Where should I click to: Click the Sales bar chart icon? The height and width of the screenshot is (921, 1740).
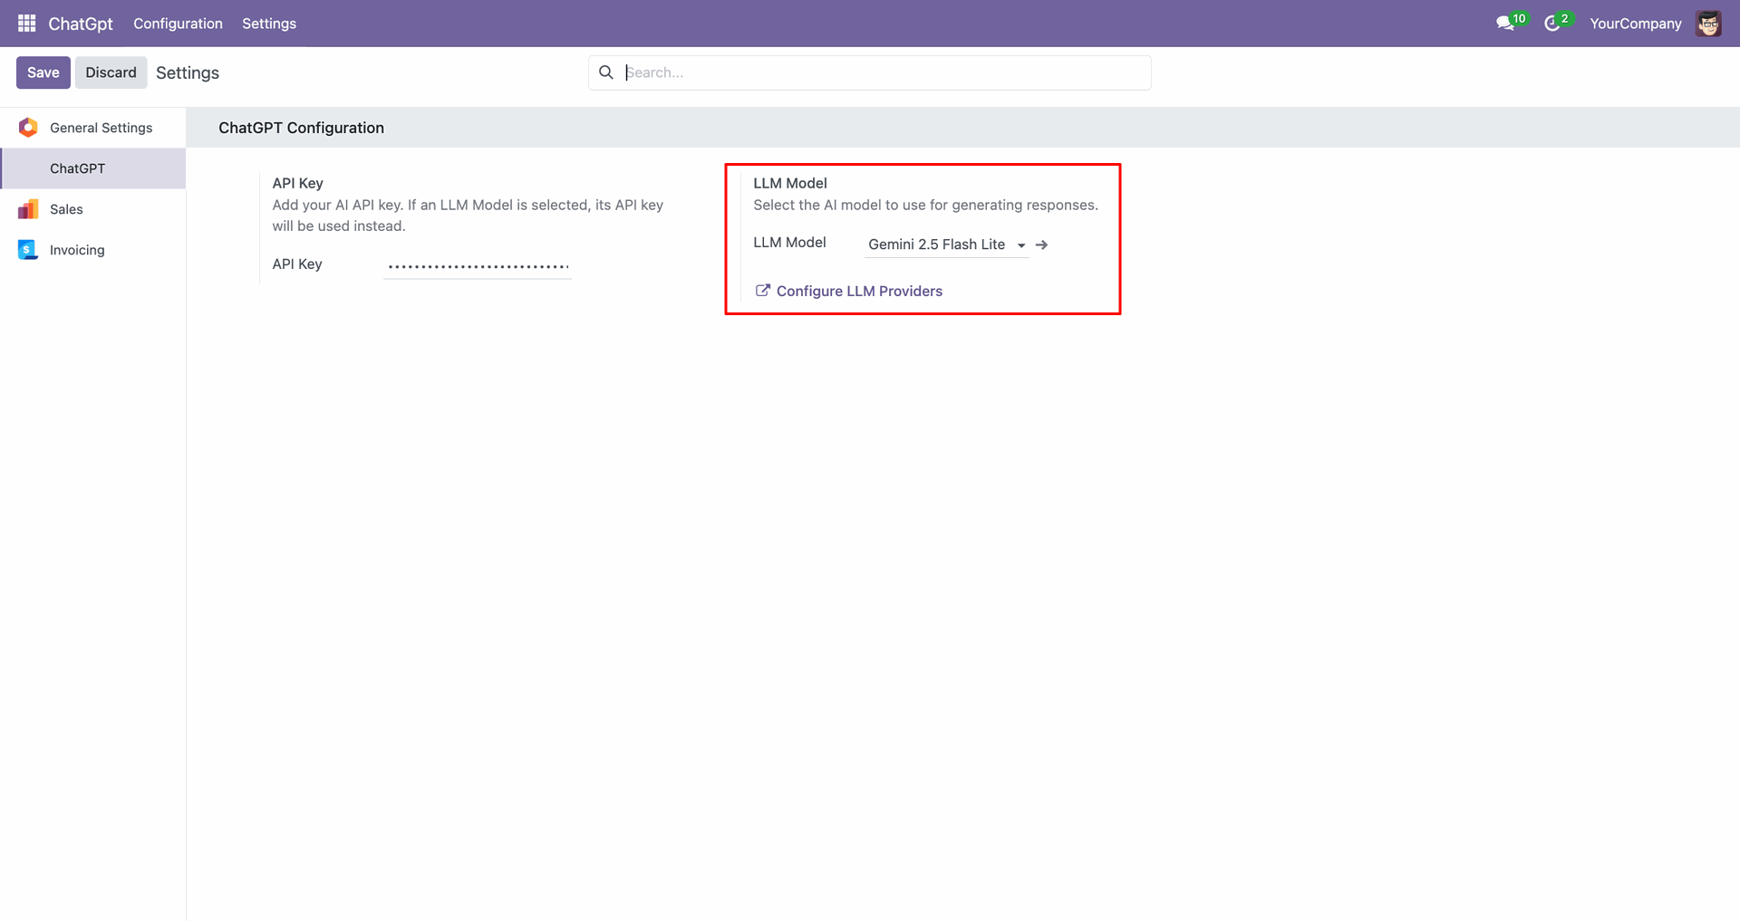[x=28, y=209]
